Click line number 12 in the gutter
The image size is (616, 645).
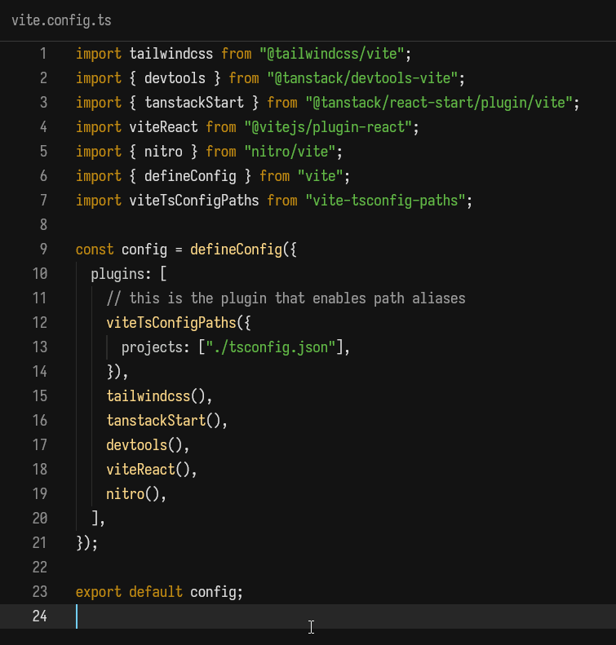click(x=39, y=323)
